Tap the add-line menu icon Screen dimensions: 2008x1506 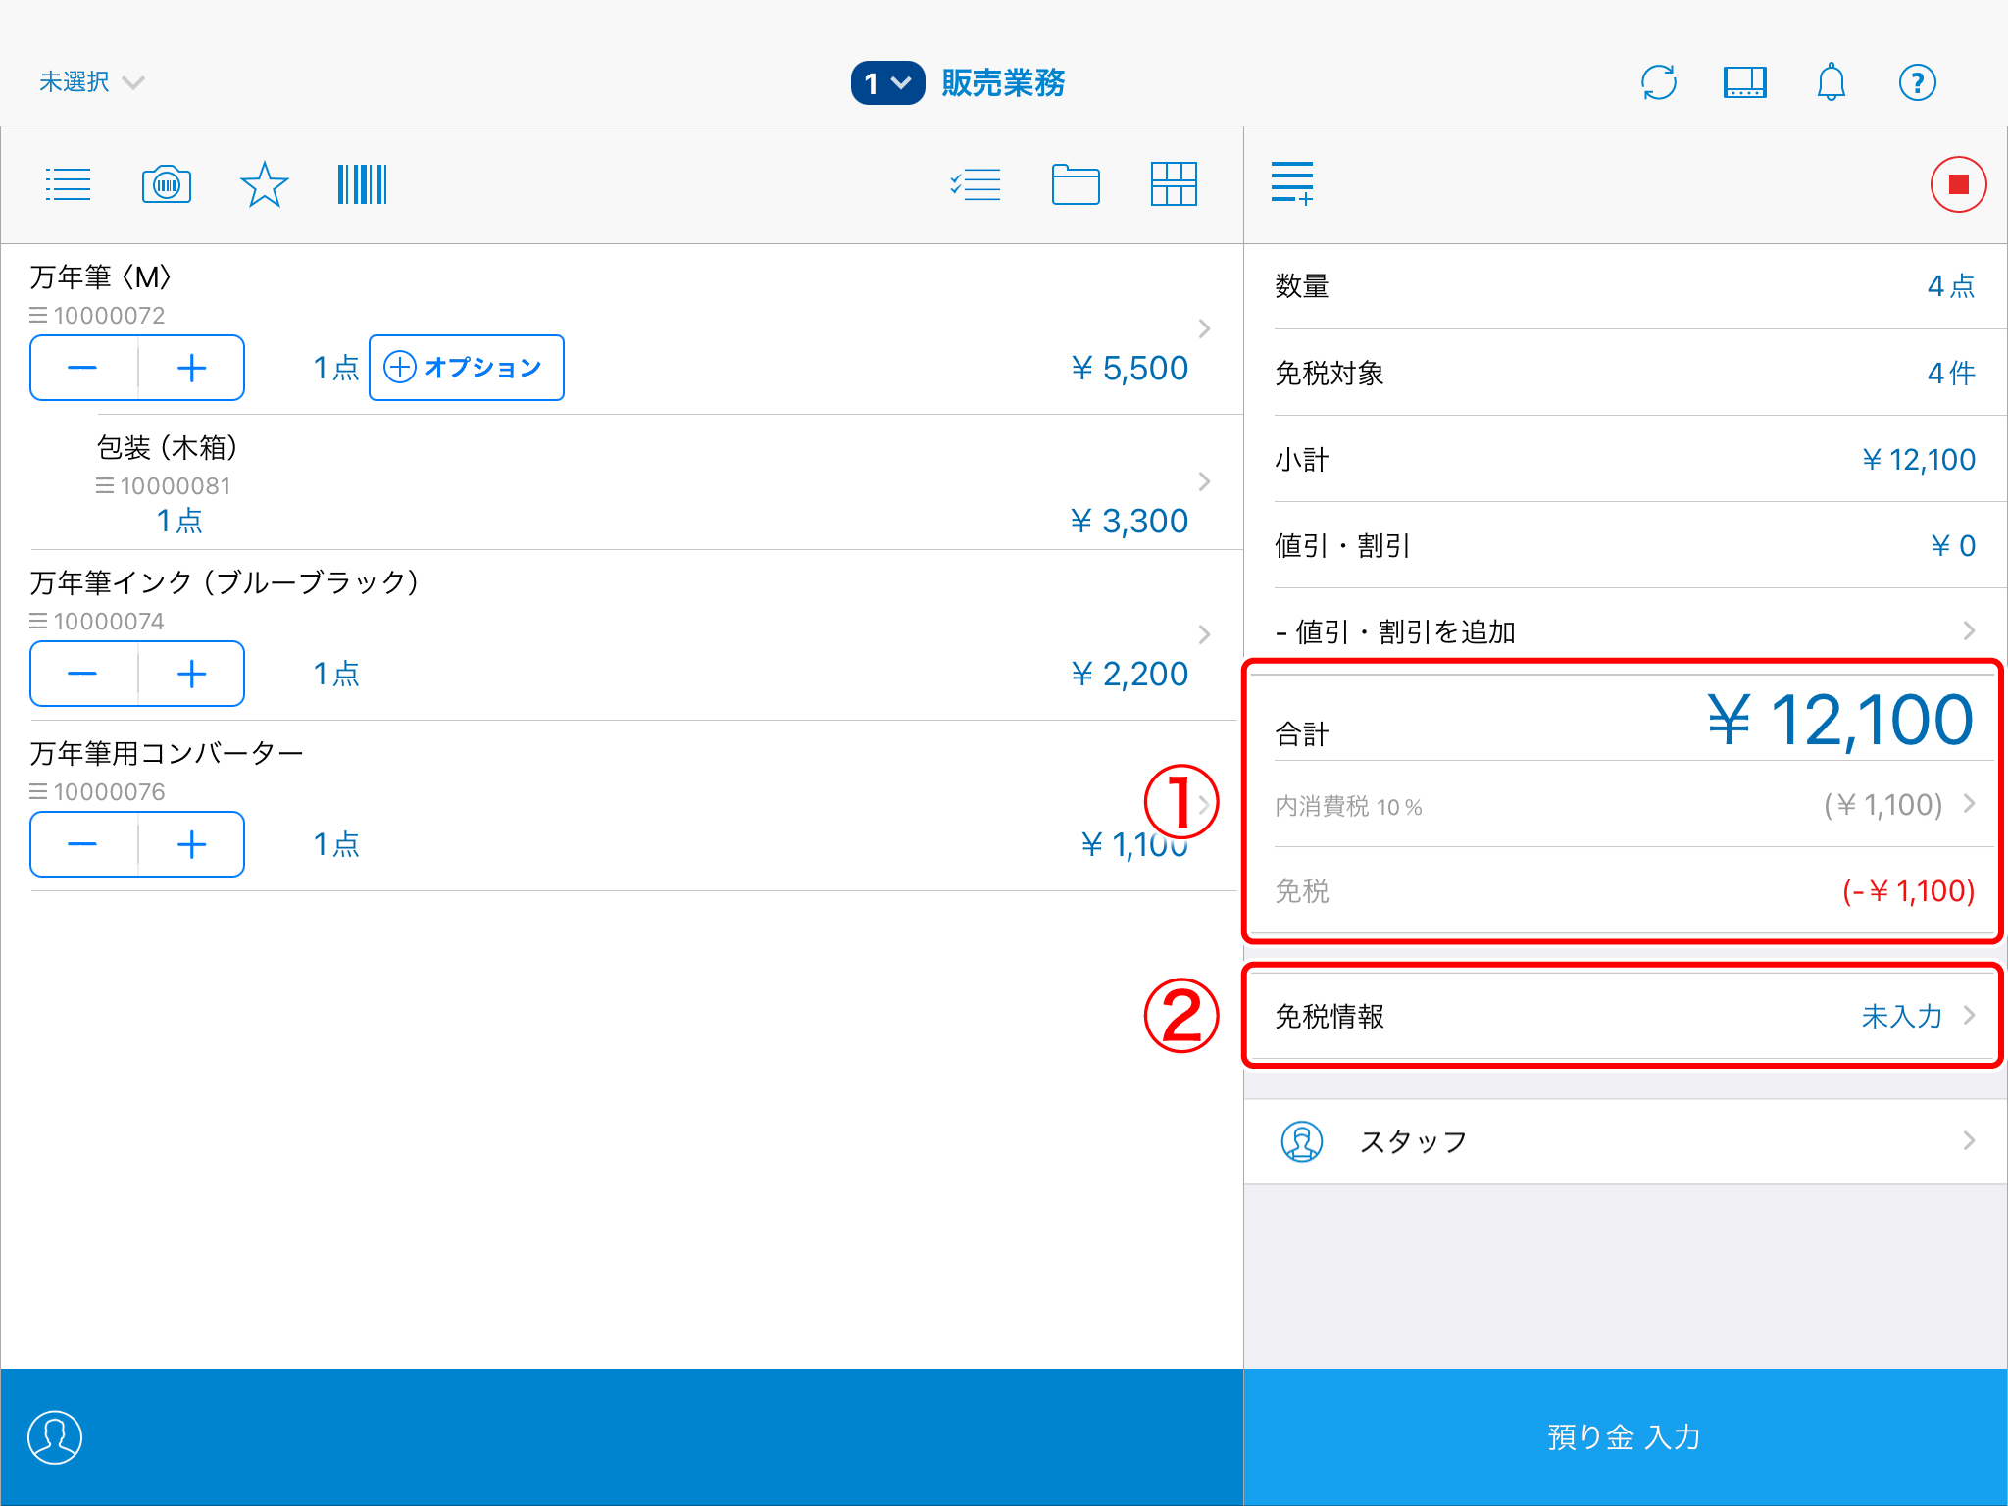coord(1292,184)
